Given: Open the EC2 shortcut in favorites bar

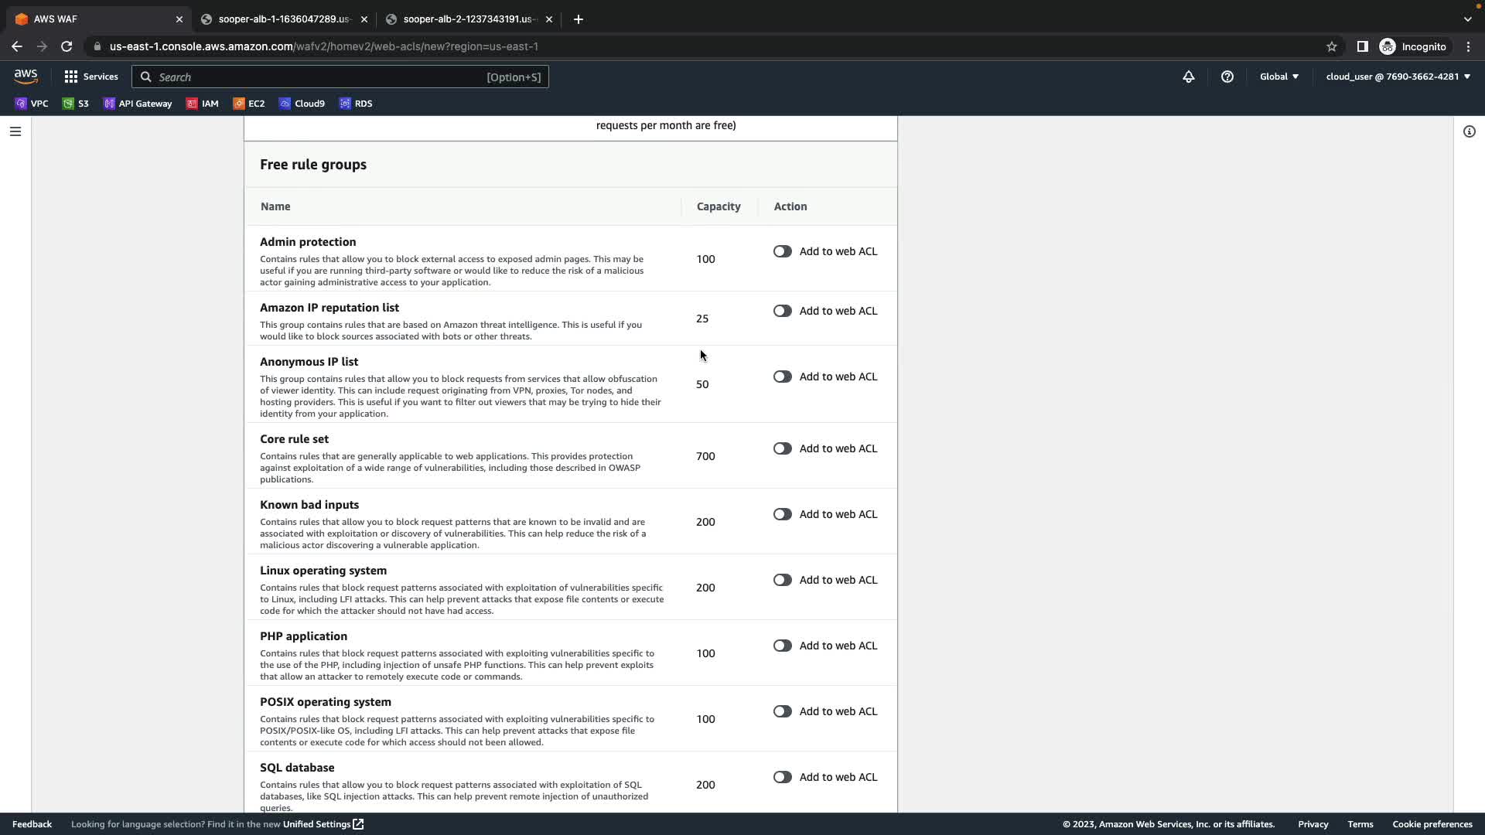Looking at the screenshot, I should tap(249, 104).
